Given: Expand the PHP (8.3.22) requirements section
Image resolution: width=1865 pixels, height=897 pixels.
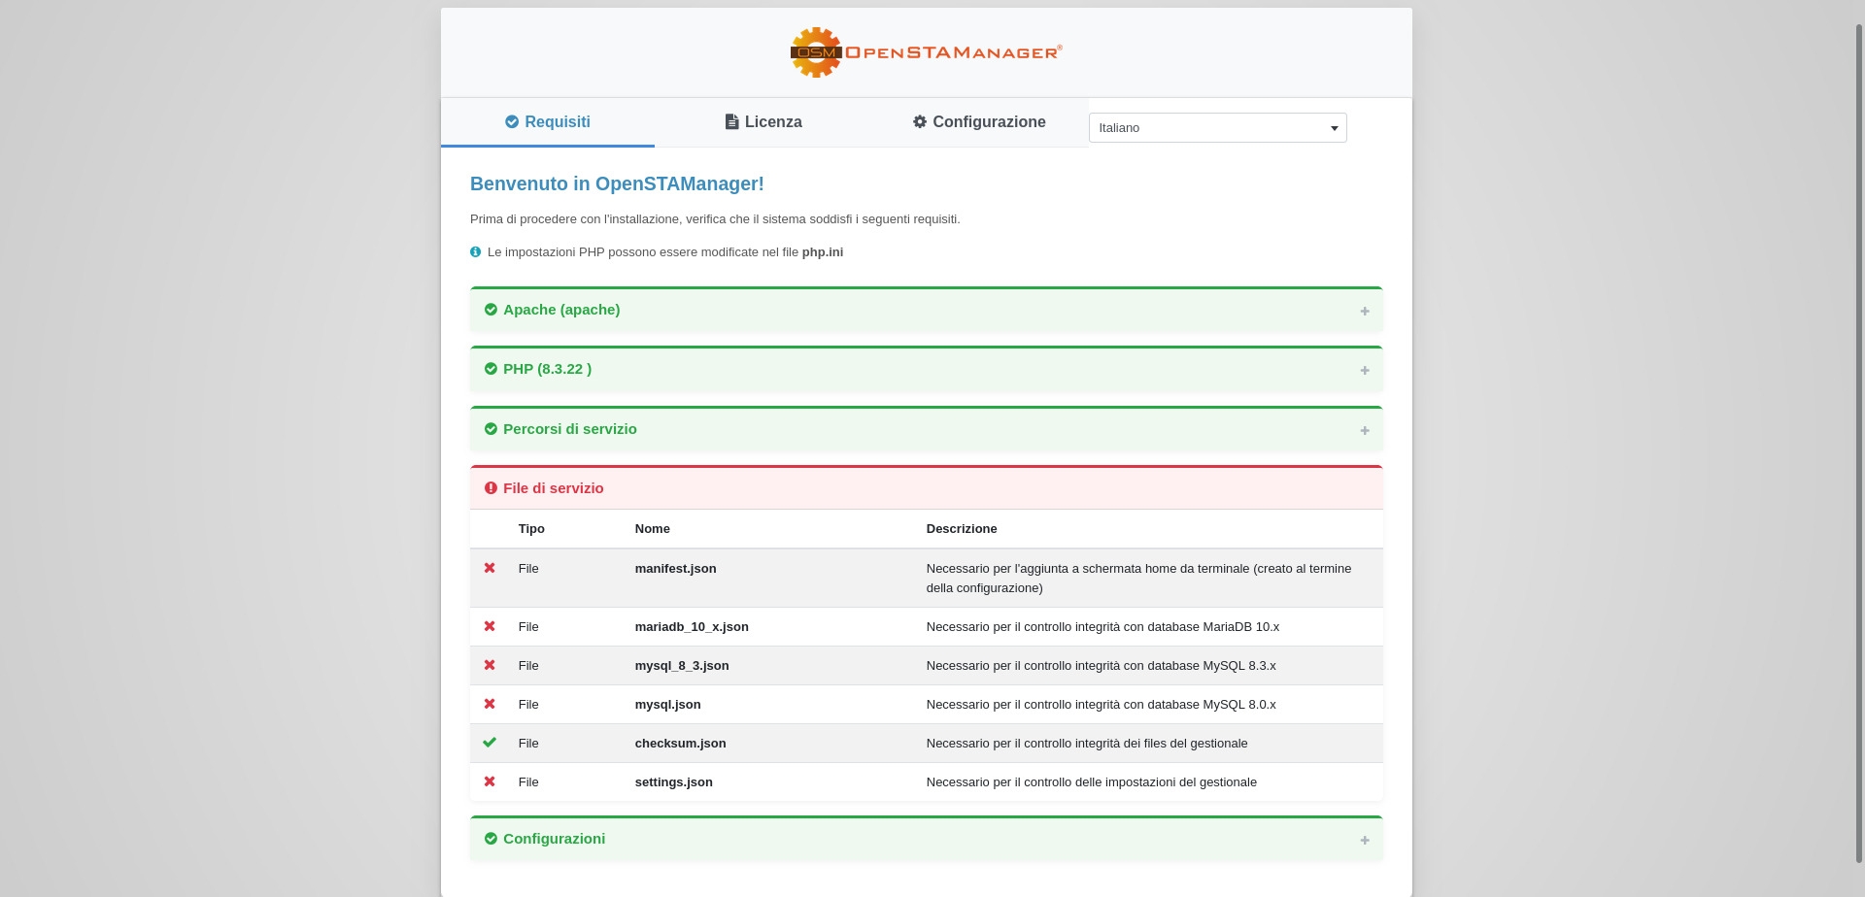Looking at the screenshot, I should [1364, 371].
